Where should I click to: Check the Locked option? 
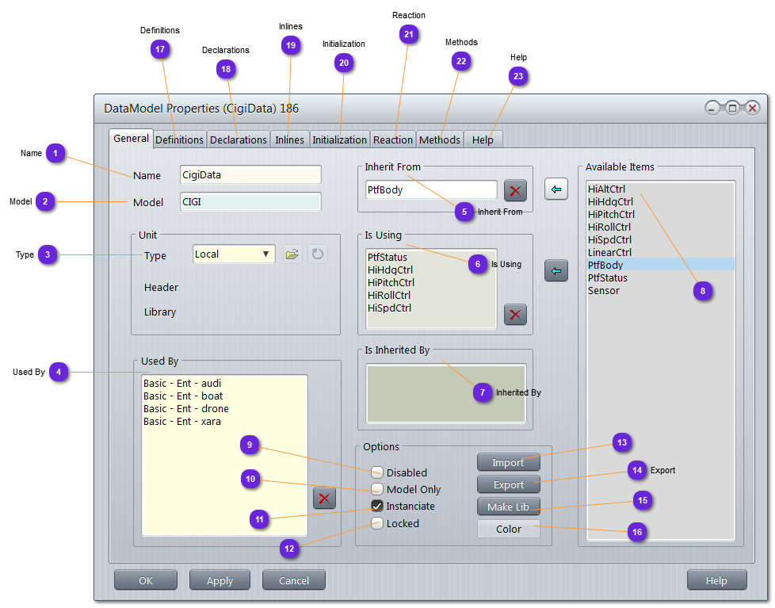[x=377, y=523]
